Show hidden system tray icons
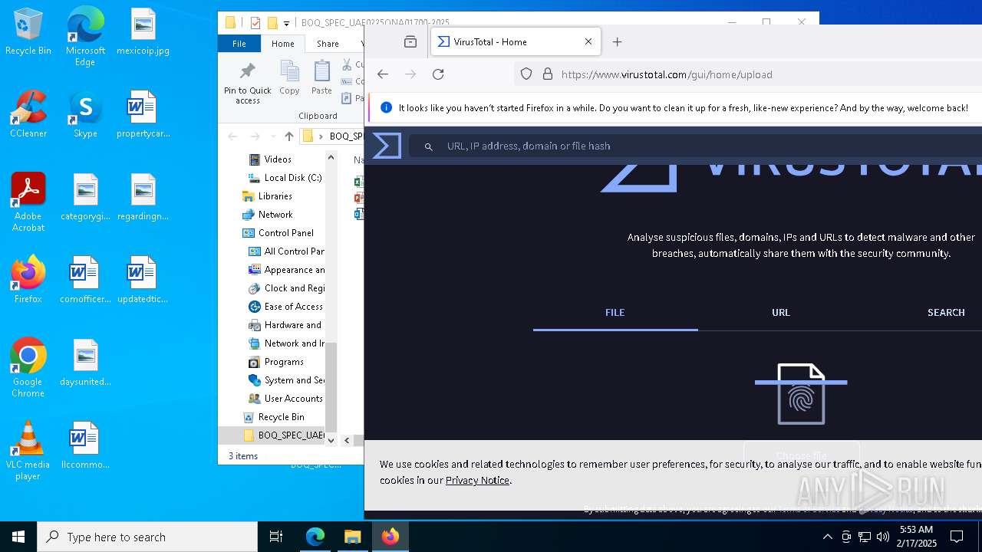This screenshot has height=552, width=982. pos(827,537)
